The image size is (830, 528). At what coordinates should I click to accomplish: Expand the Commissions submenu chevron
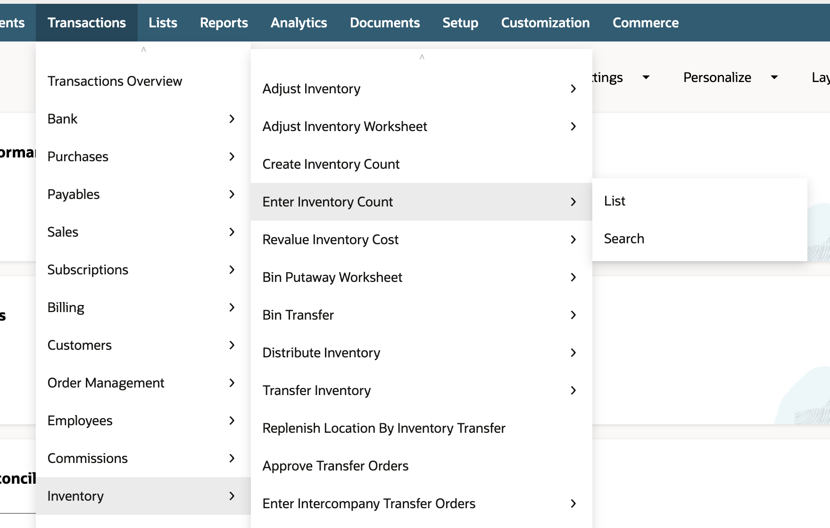tap(232, 458)
